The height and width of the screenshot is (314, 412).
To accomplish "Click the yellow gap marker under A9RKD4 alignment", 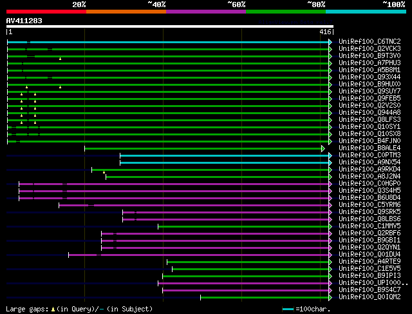I will click(x=104, y=172).
